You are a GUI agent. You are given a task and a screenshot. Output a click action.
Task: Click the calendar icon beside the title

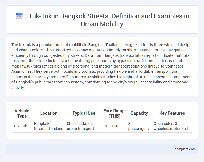(19, 16)
